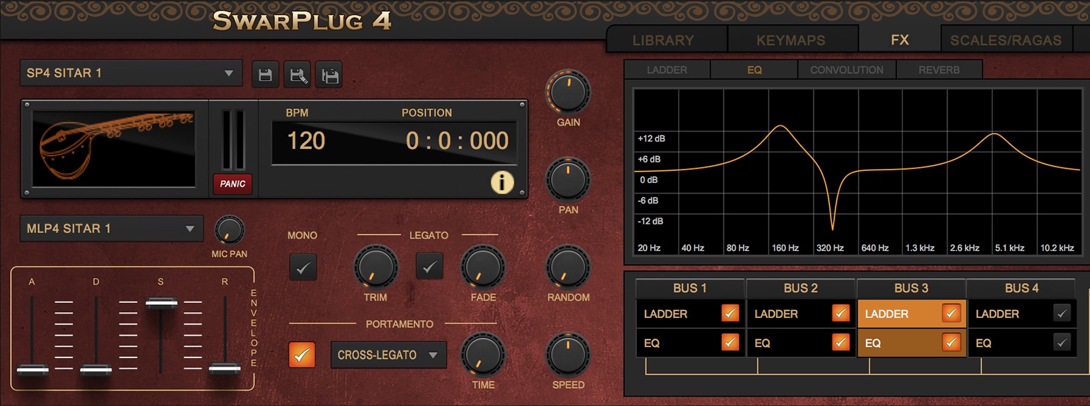Toggle the MONO checkbox

tap(303, 268)
